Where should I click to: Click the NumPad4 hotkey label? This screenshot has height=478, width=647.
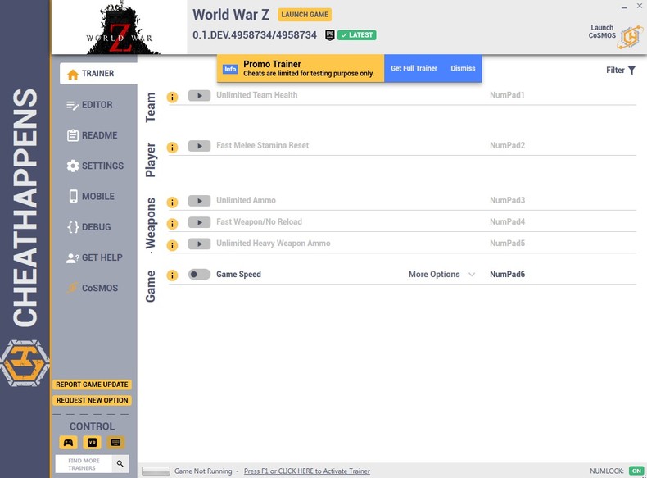pos(507,222)
